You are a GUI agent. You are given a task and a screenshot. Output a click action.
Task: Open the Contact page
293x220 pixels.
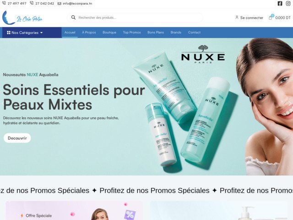pyautogui.click(x=194, y=33)
